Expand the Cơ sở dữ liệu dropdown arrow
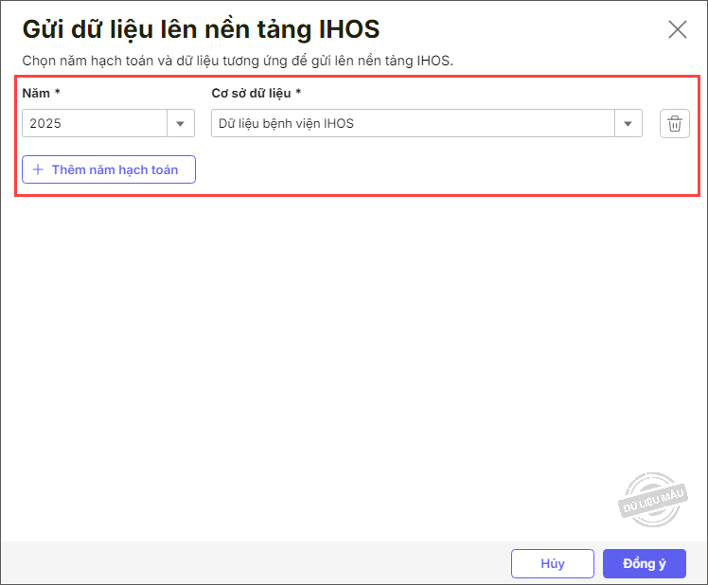The width and height of the screenshot is (708, 585). (628, 123)
